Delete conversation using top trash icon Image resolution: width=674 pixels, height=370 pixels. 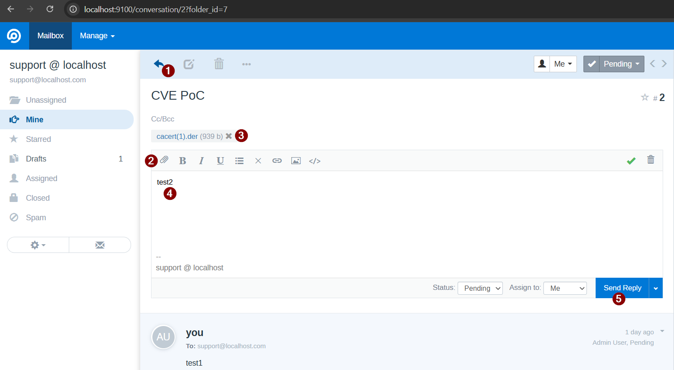[x=219, y=64]
